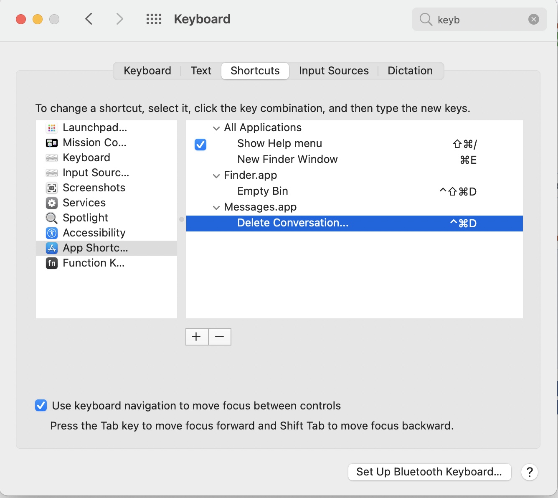This screenshot has width=558, height=498.
Task: Select the Services gear icon
Action: [52, 203]
